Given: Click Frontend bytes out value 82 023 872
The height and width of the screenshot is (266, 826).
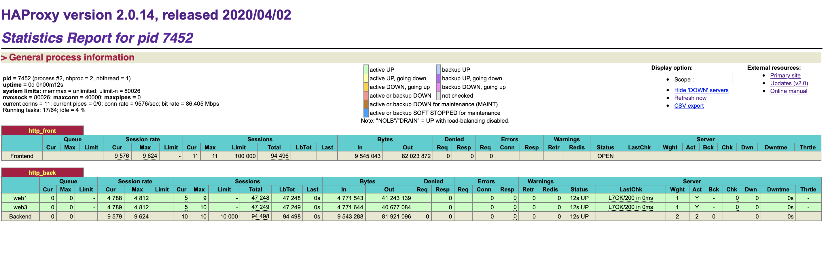Looking at the screenshot, I should pos(416,156).
